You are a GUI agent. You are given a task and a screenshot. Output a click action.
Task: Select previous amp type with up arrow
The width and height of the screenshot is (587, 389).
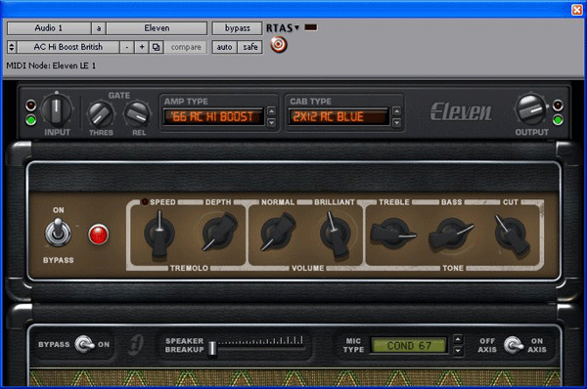point(271,111)
